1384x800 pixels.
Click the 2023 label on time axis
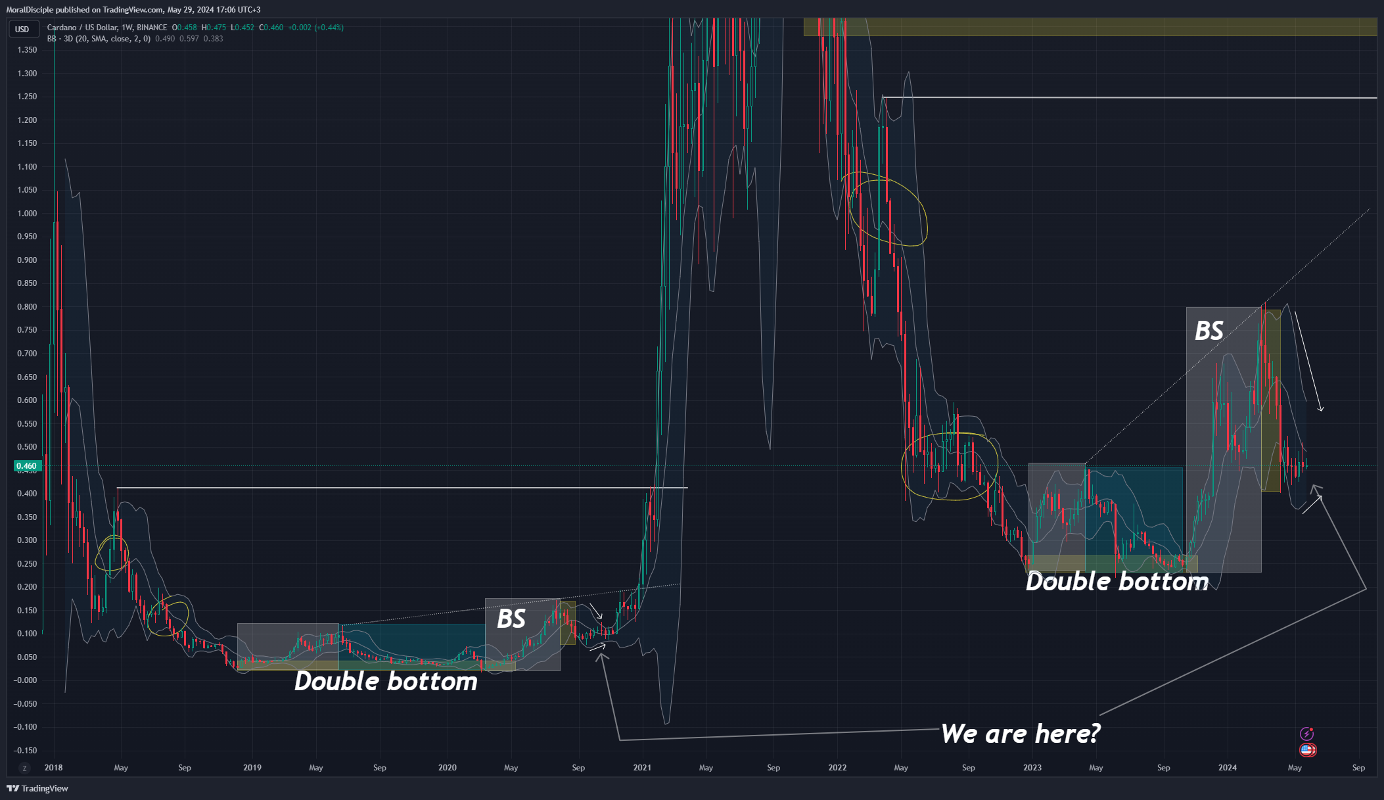click(1032, 768)
